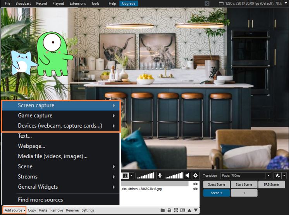Viewport: 289px width, 215px height.
Task: Open the Help menu
Action: (x=112, y=3)
